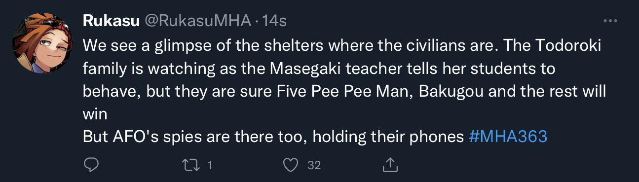Reply to Rukasu's tweet via speech bubble icon

[91, 165]
